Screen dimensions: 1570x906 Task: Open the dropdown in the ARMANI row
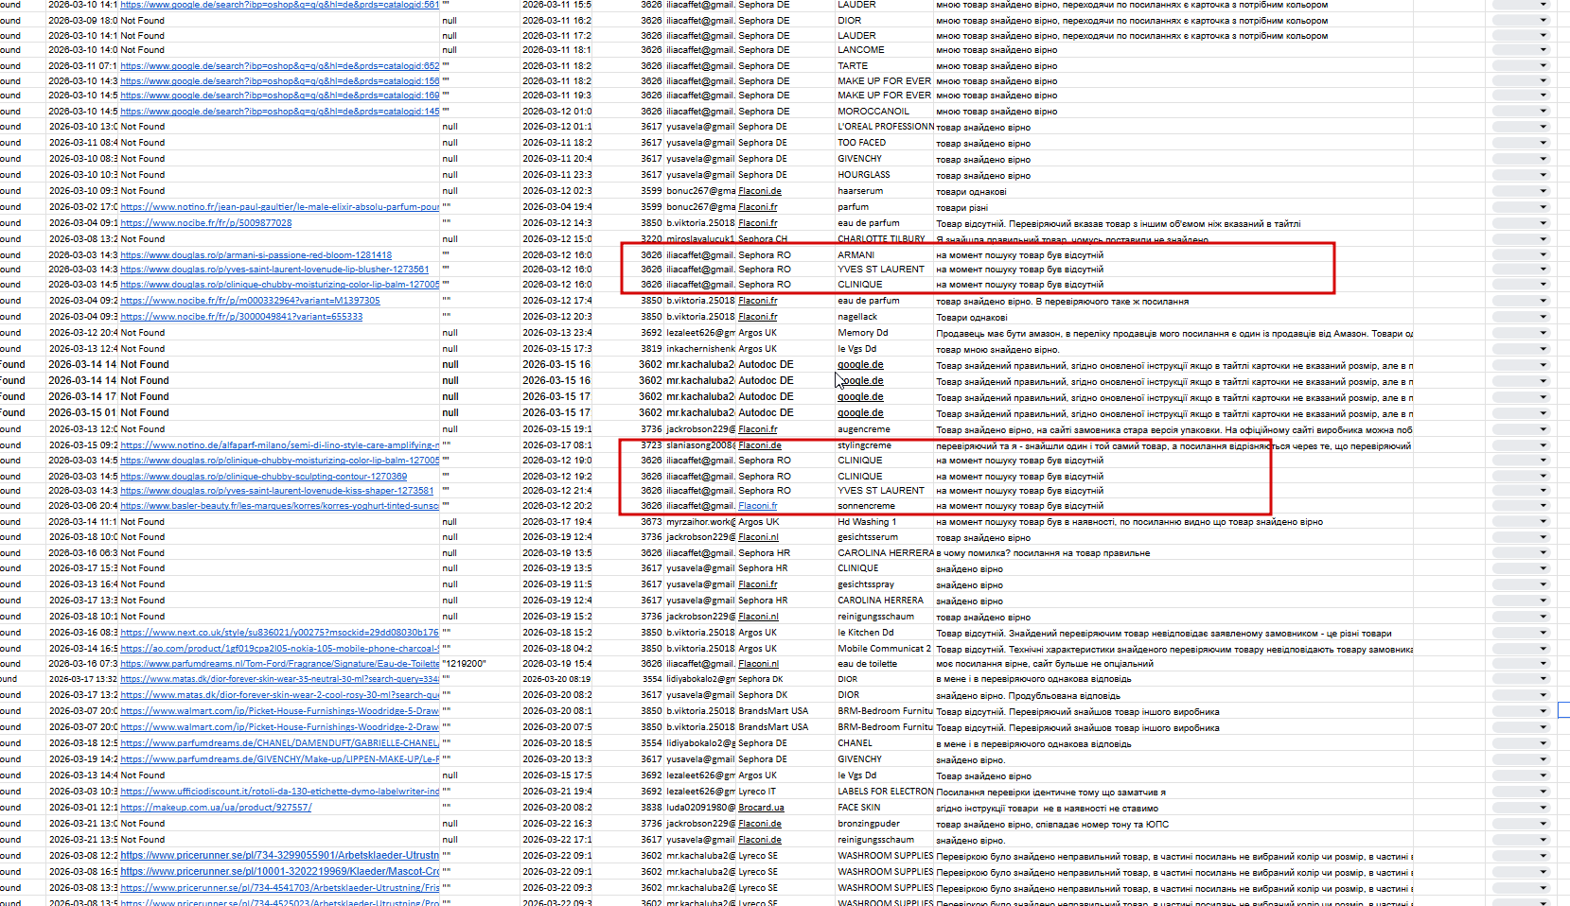pyautogui.click(x=1520, y=255)
